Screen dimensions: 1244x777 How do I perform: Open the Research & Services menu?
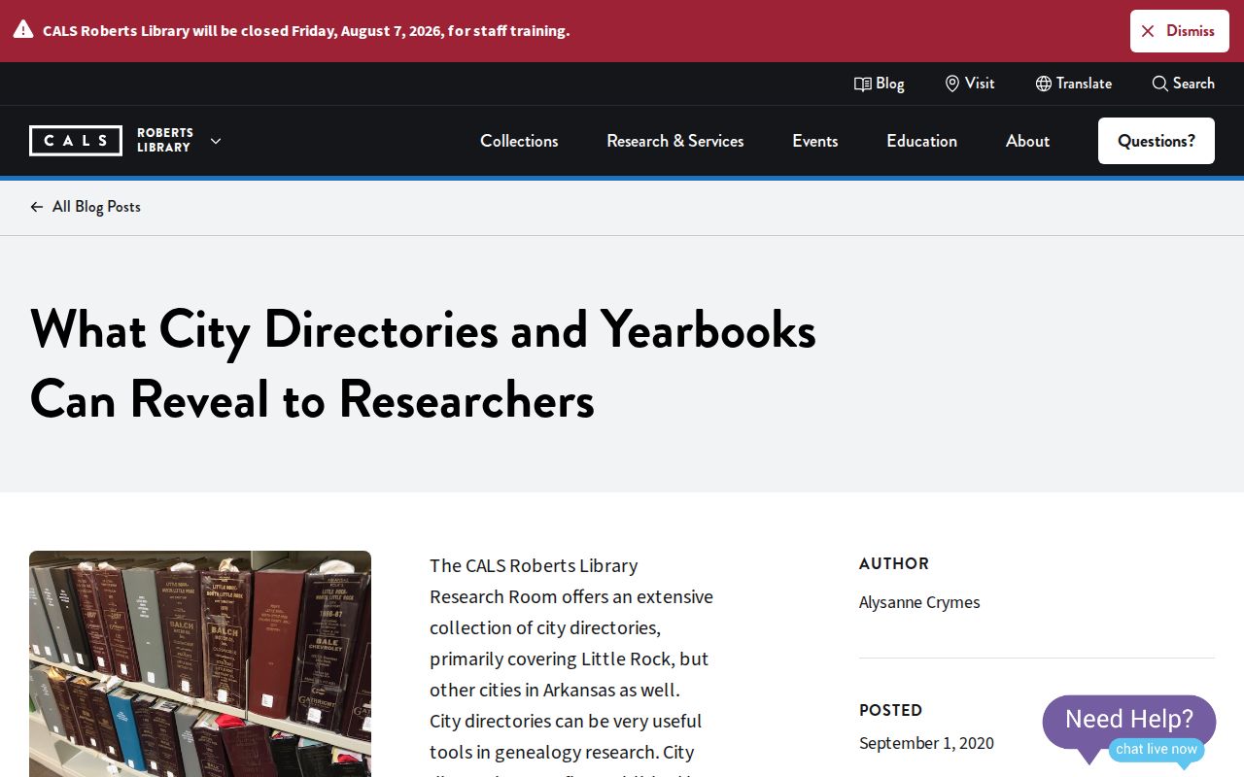675,141
